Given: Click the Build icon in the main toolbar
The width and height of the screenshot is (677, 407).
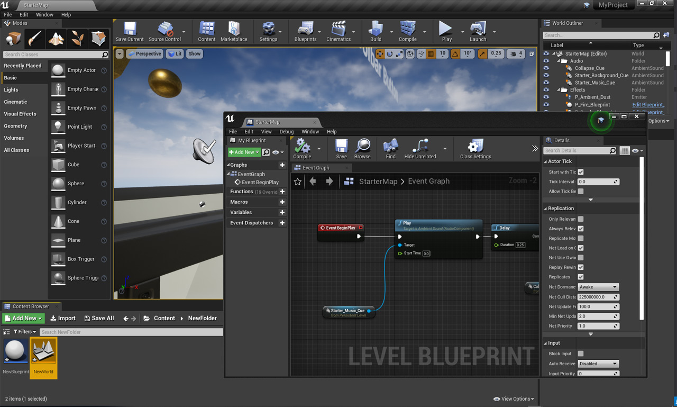Looking at the screenshot, I should coord(376,29).
